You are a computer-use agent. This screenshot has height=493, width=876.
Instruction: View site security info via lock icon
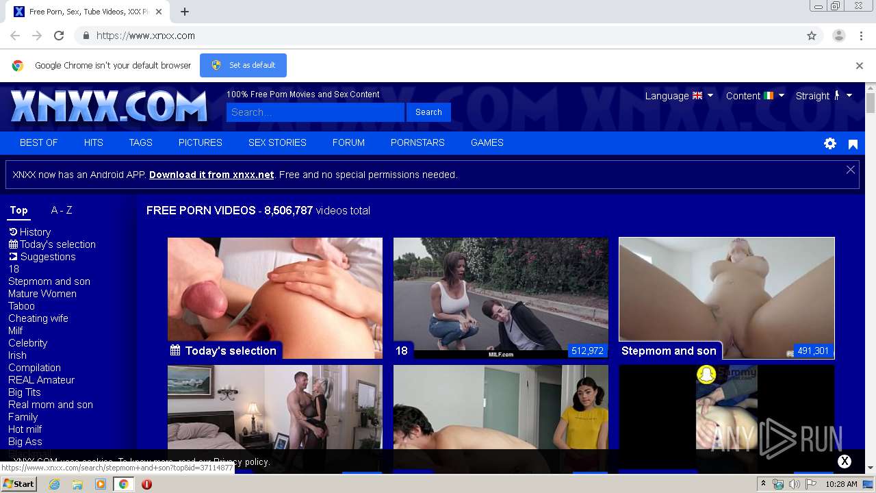pos(86,36)
